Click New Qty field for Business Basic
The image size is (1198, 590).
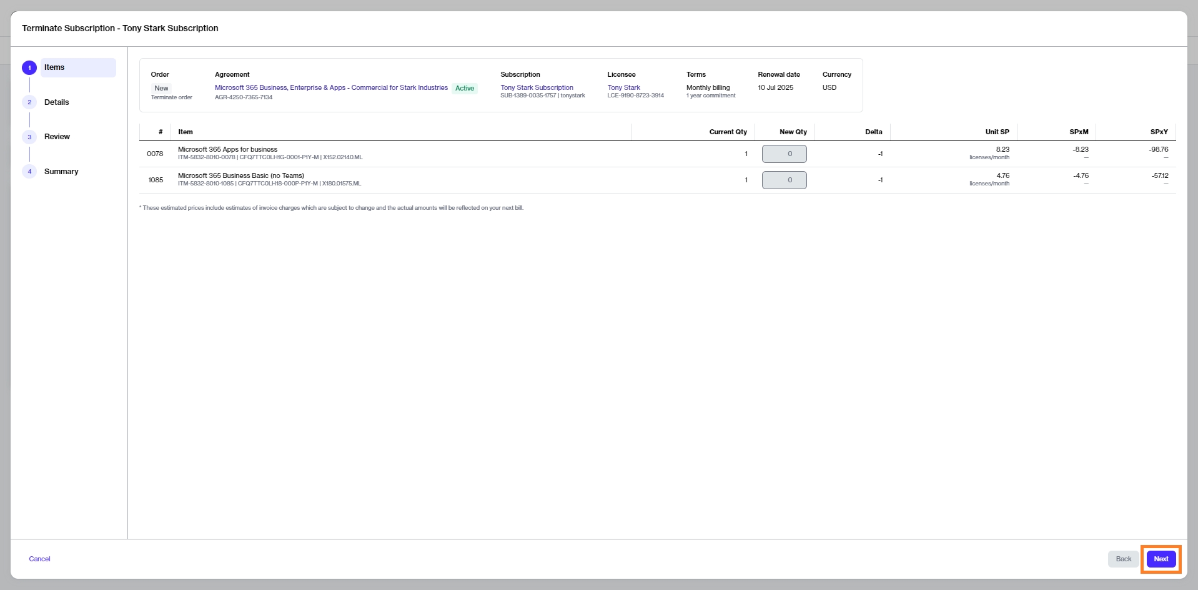point(784,180)
